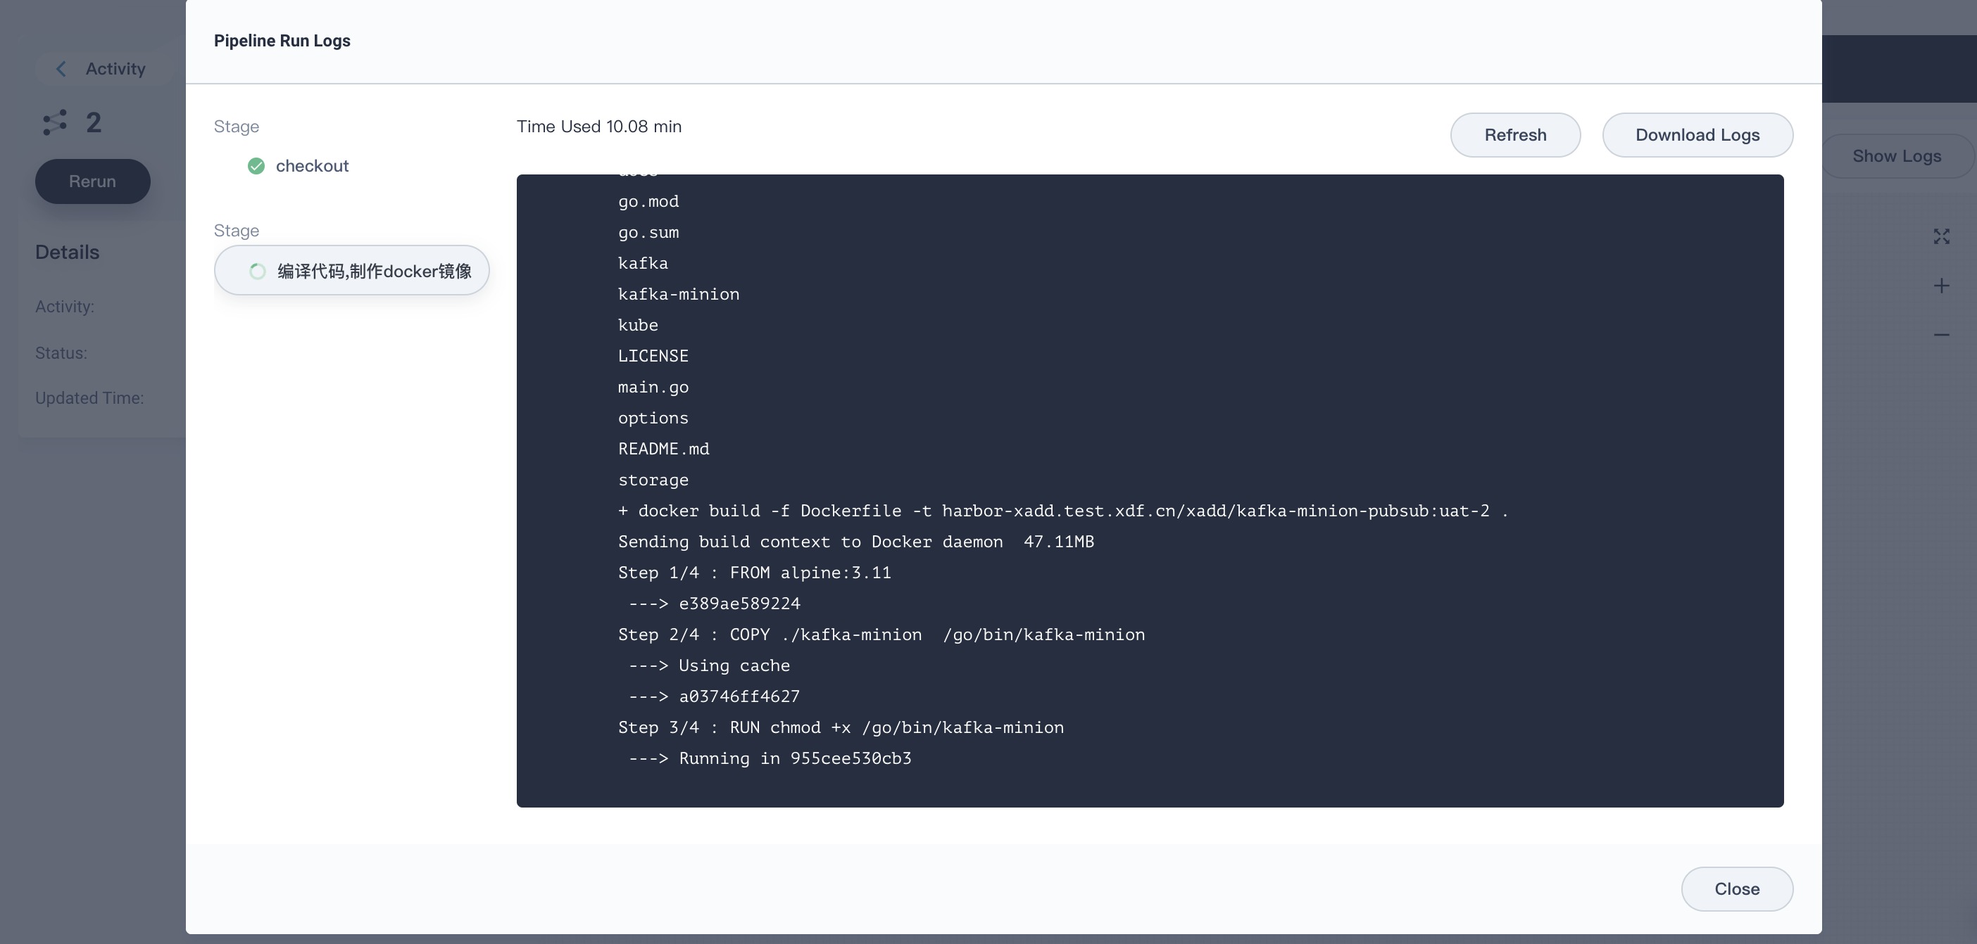Click the docker build command log line
1977x944 pixels.
1062,511
